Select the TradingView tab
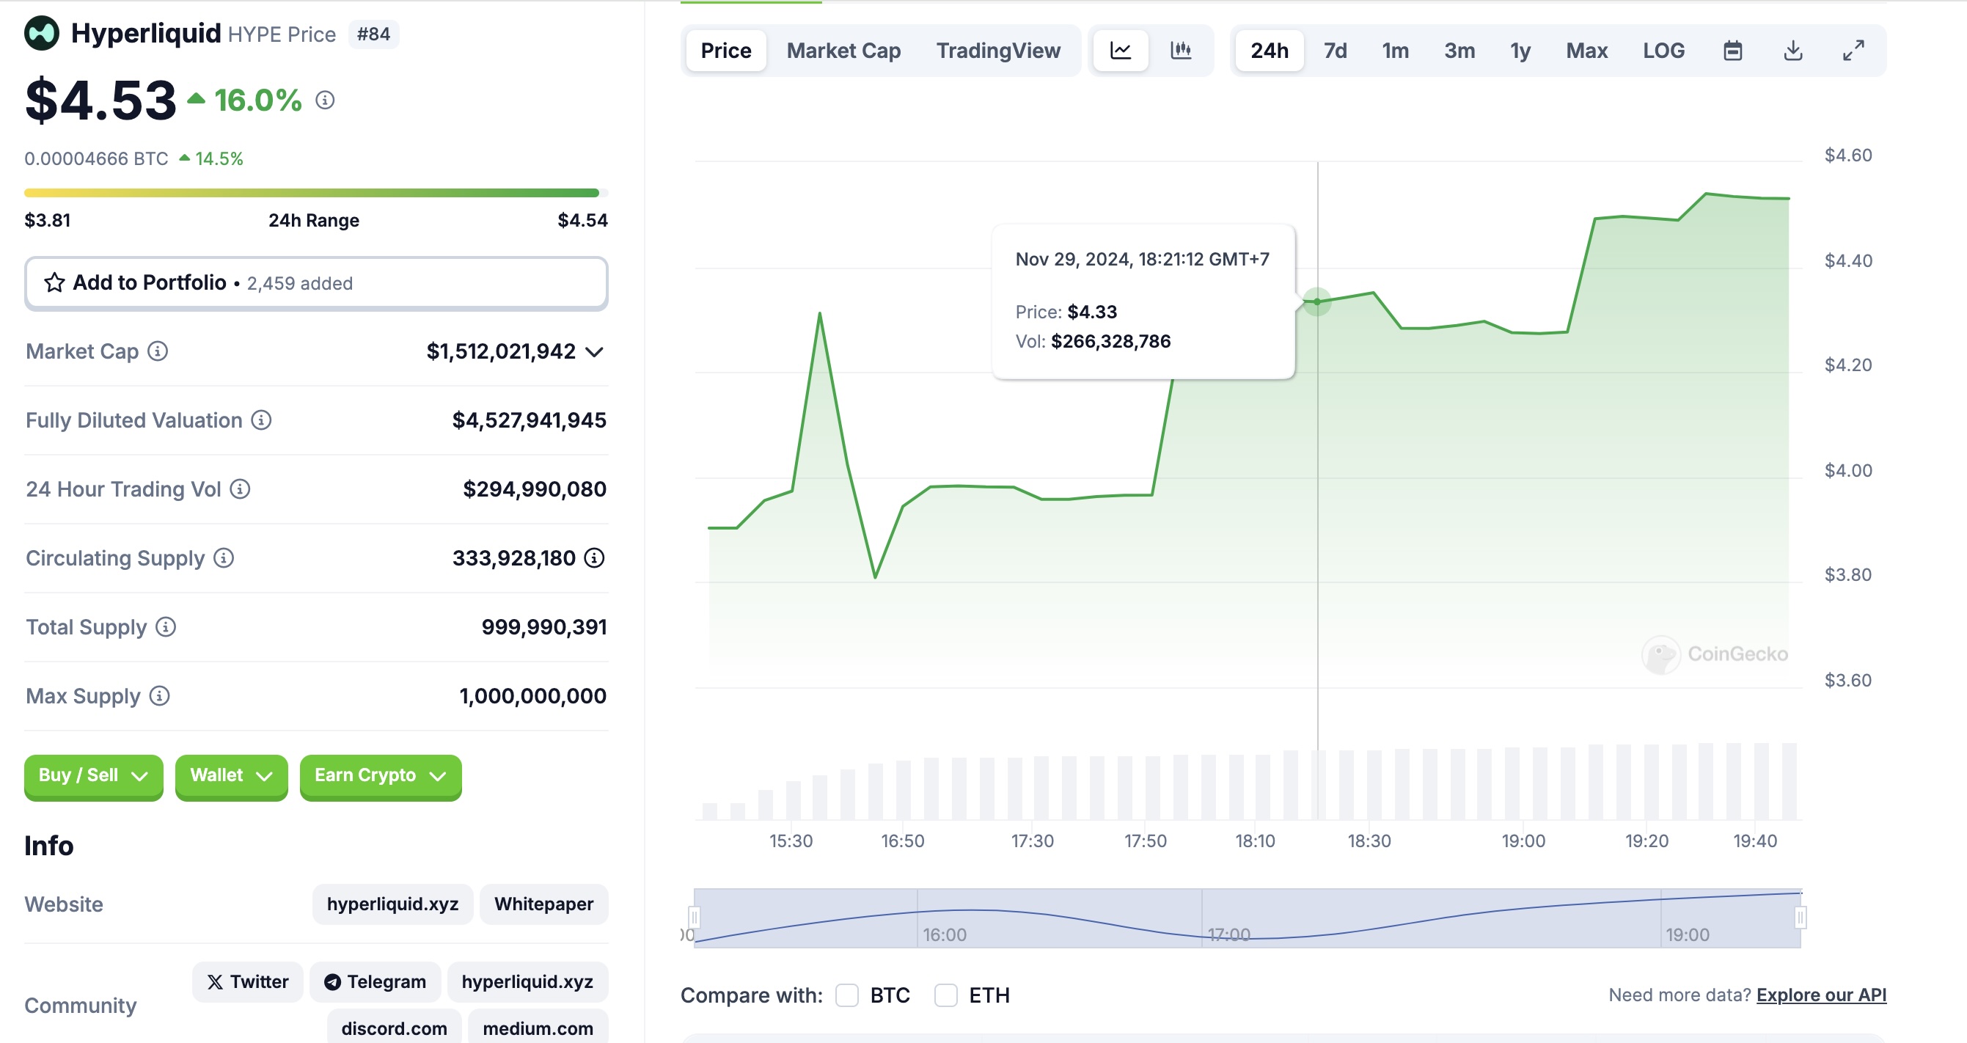This screenshot has width=1967, height=1043. click(x=998, y=51)
